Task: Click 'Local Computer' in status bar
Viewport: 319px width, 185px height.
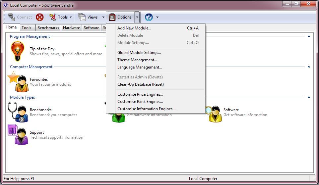Action: 203,179
